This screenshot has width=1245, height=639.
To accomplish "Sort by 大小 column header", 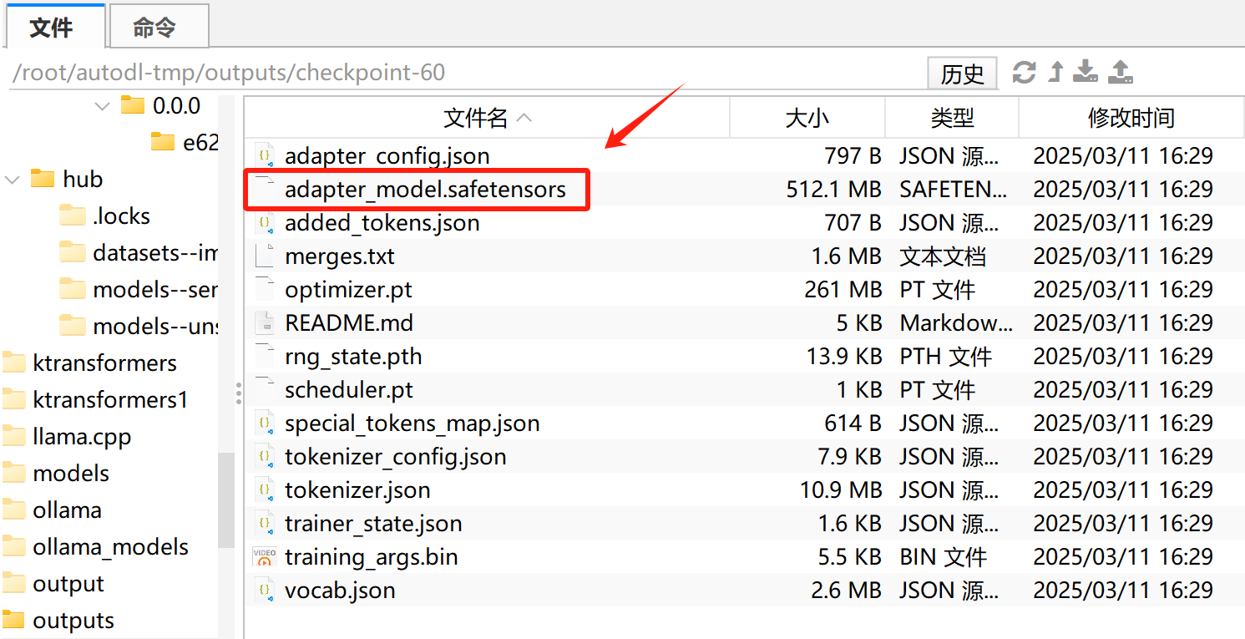I will (807, 118).
